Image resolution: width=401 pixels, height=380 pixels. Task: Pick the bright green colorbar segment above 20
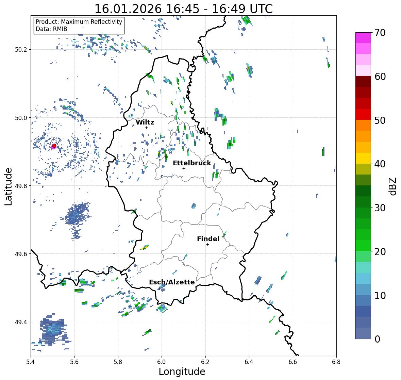pos(363,246)
